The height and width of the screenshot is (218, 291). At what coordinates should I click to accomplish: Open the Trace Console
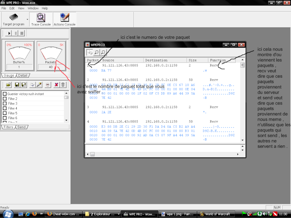click(41, 20)
